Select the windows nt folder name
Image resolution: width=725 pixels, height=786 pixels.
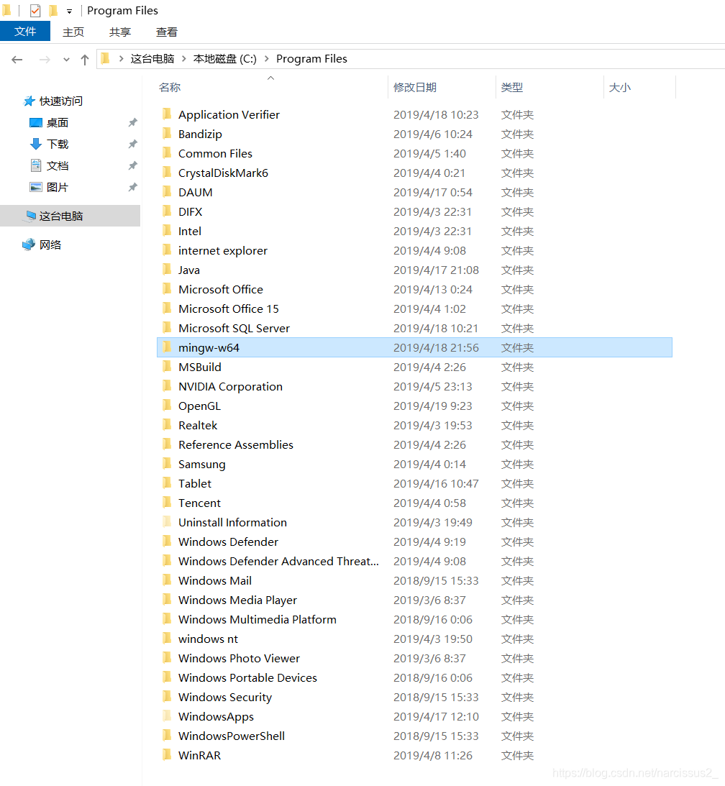pyautogui.click(x=208, y=639)
